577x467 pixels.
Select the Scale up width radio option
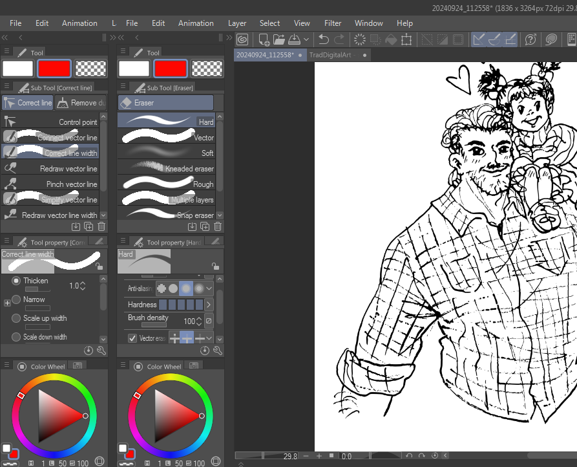pyautogui.click(x=16, y=318)
